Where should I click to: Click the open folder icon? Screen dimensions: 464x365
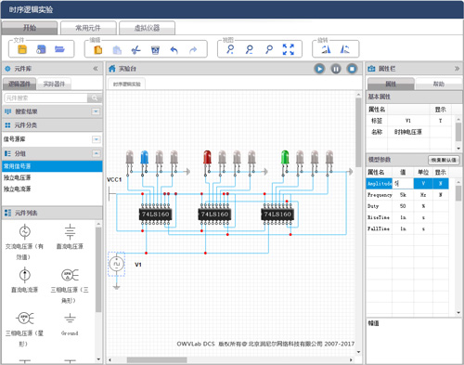pos(59,49)
